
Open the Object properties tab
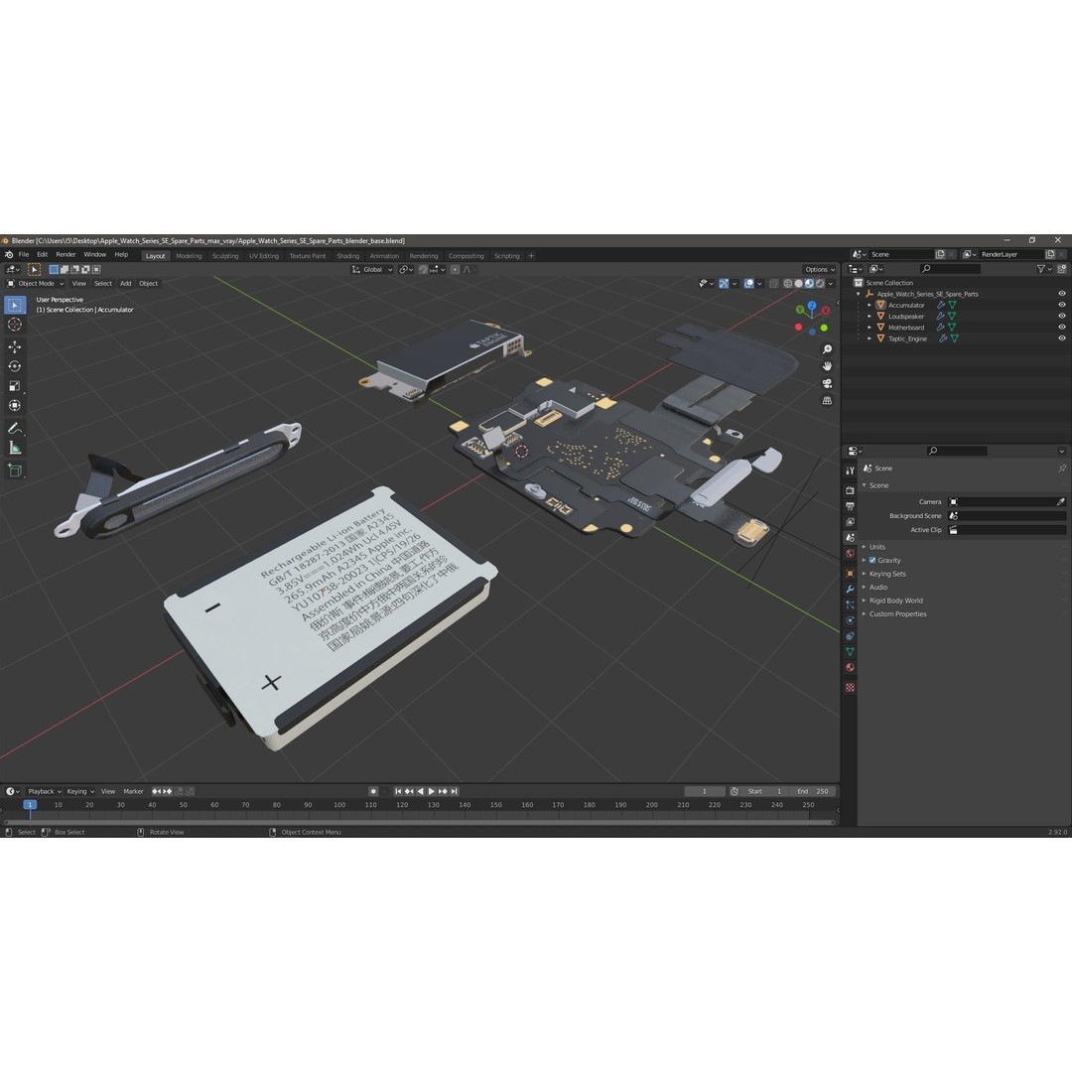(x=850, y=573)
